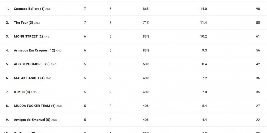The image size is (267, 133).
Task: Open MUDDA FOCKER TEAM (6) page
Action: pos(35,106)
